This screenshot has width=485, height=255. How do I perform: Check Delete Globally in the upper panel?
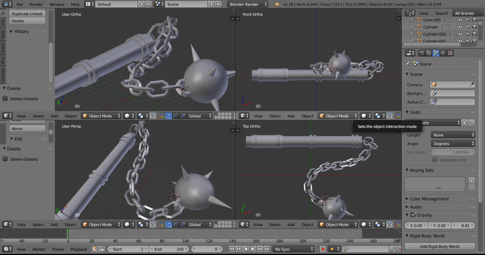click(x=5, y=99)
